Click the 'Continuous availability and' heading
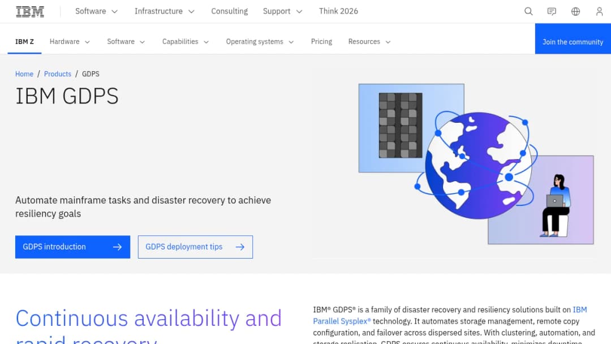This screenshot has width=611, height=344. (x=148, y=319)
